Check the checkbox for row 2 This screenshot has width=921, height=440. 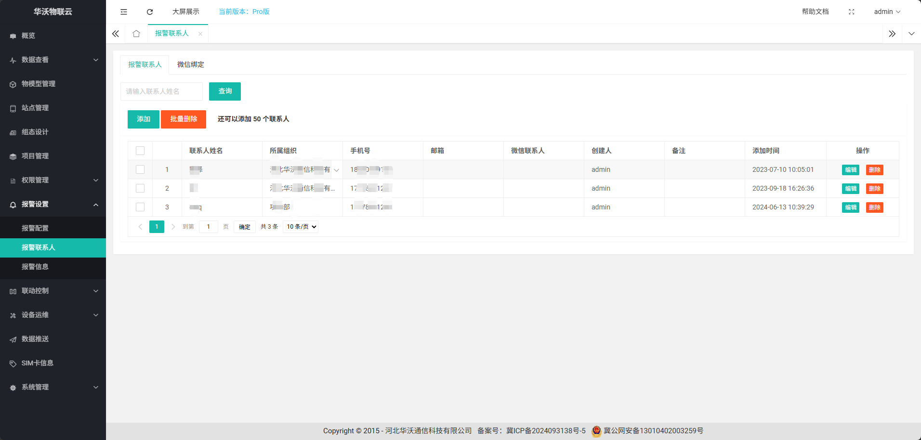(140, 188)
